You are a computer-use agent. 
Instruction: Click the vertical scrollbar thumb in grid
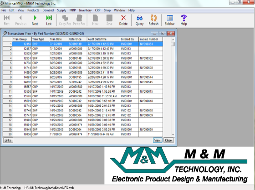tap(173, 44)
